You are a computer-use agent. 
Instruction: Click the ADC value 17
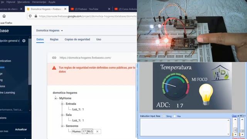click(179, 105)
